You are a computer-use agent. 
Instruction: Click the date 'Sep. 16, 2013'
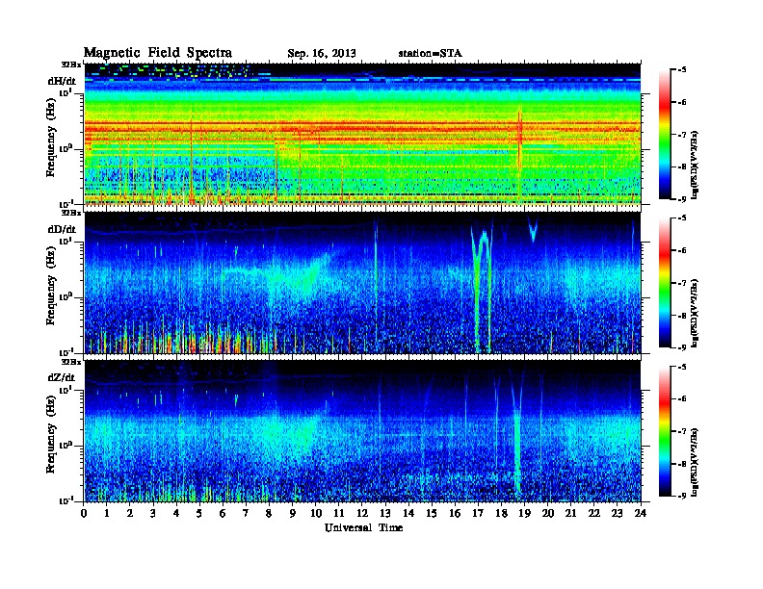321,54
